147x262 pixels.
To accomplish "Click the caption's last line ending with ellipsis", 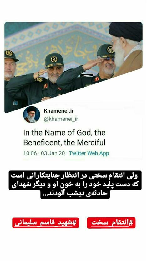I will 75,194.
